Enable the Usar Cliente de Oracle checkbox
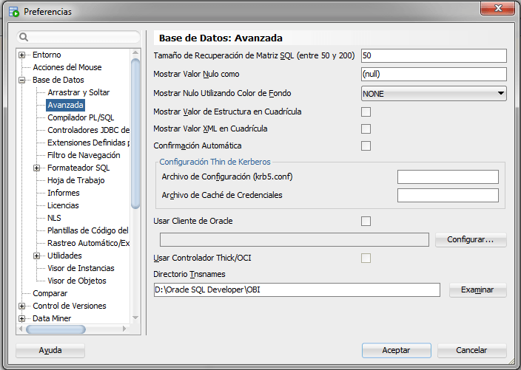This screenshot has width=521, height=370. point(366,221)
